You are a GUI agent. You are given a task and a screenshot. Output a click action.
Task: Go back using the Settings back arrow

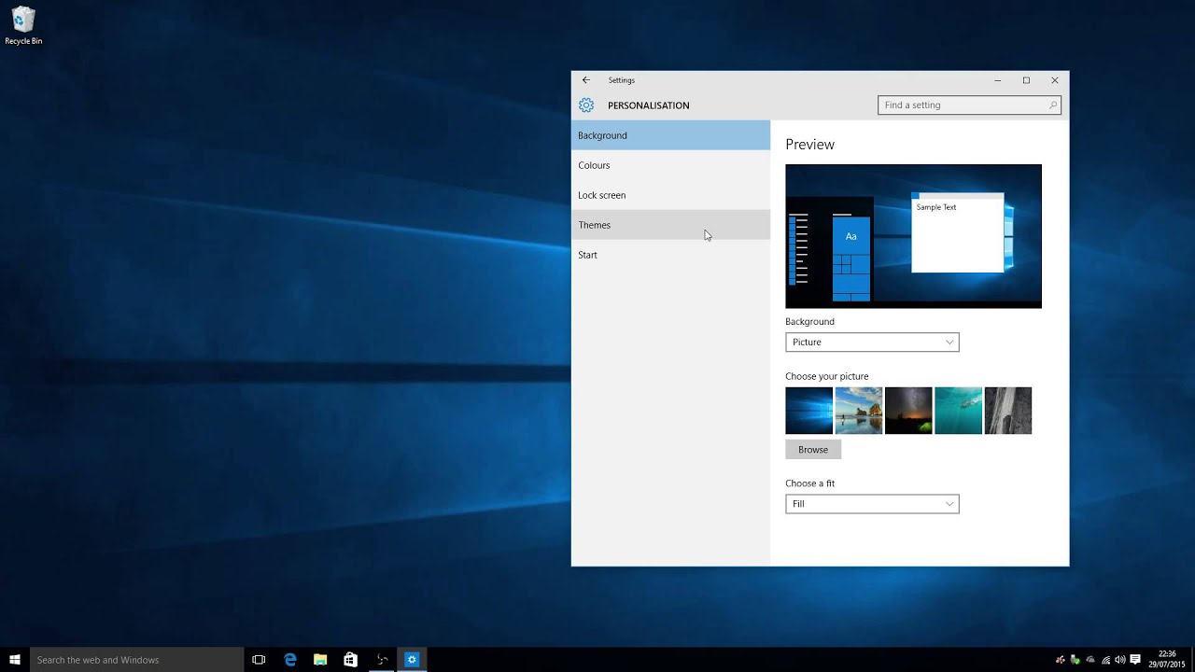(586, 80)
